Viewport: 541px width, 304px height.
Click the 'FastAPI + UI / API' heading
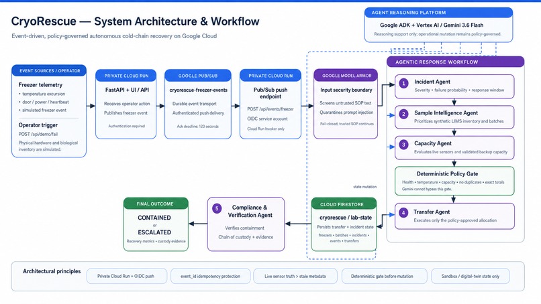pos(127,90)
